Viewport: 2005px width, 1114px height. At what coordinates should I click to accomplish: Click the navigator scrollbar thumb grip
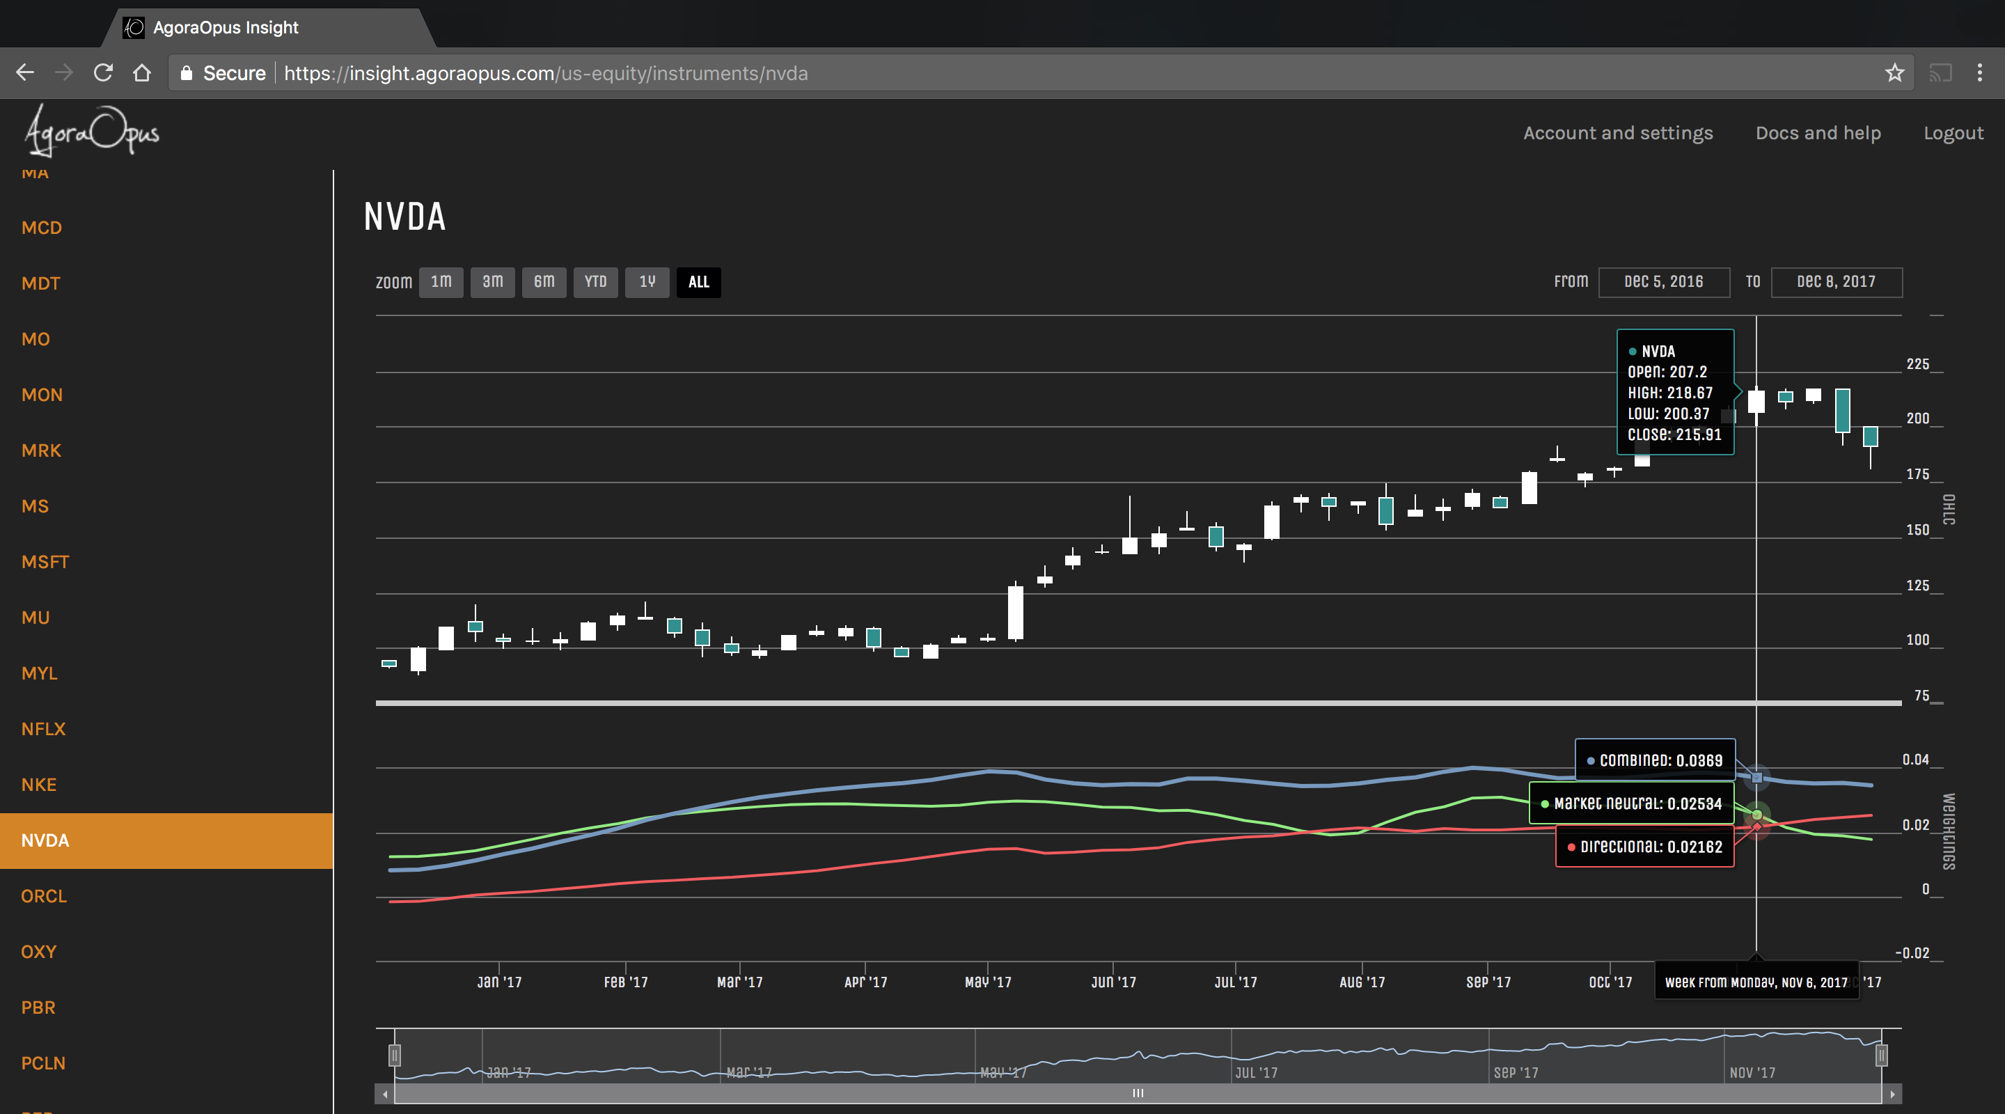(1138, 1093)
